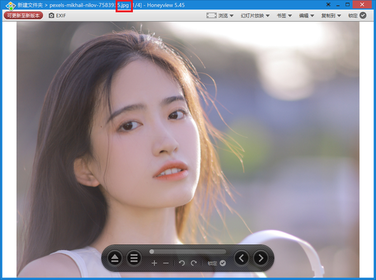
Task: Click the fit-to-window rectangle icon
Action: 211,16
